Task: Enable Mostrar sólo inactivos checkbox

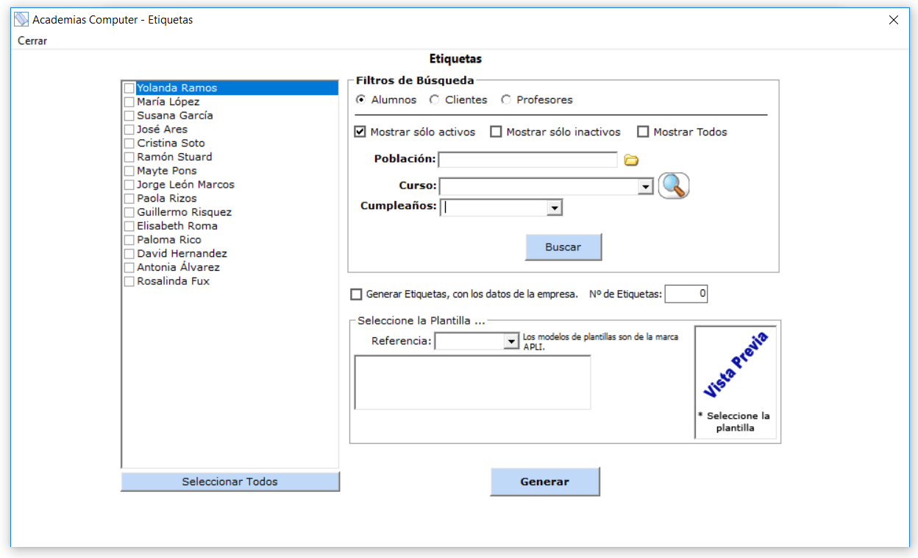Action: click(x=496, y=132)
